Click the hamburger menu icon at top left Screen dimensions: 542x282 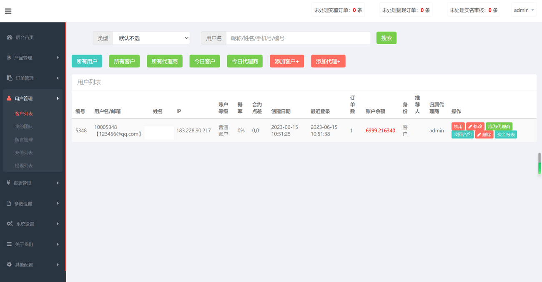click(x=8, y=11)
